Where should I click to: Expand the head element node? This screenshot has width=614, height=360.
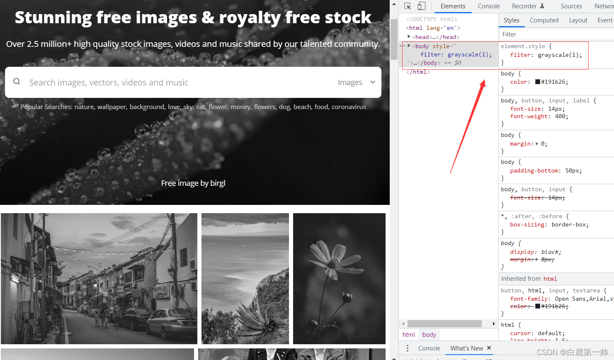tap(409, 37)
